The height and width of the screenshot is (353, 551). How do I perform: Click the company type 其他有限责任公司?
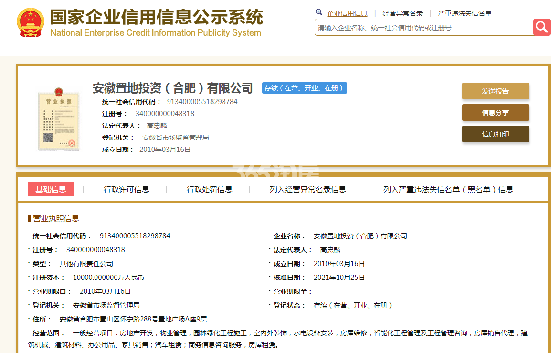(x=86, y=264)
